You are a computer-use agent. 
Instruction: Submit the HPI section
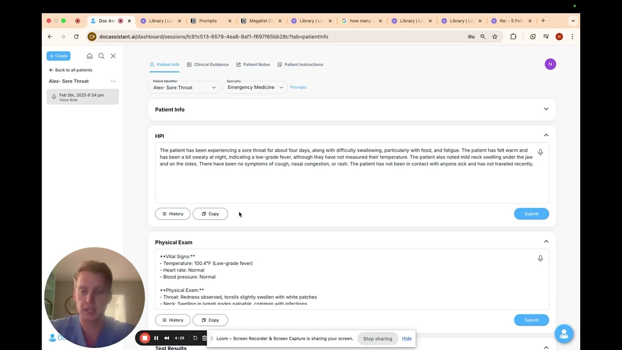531,214
